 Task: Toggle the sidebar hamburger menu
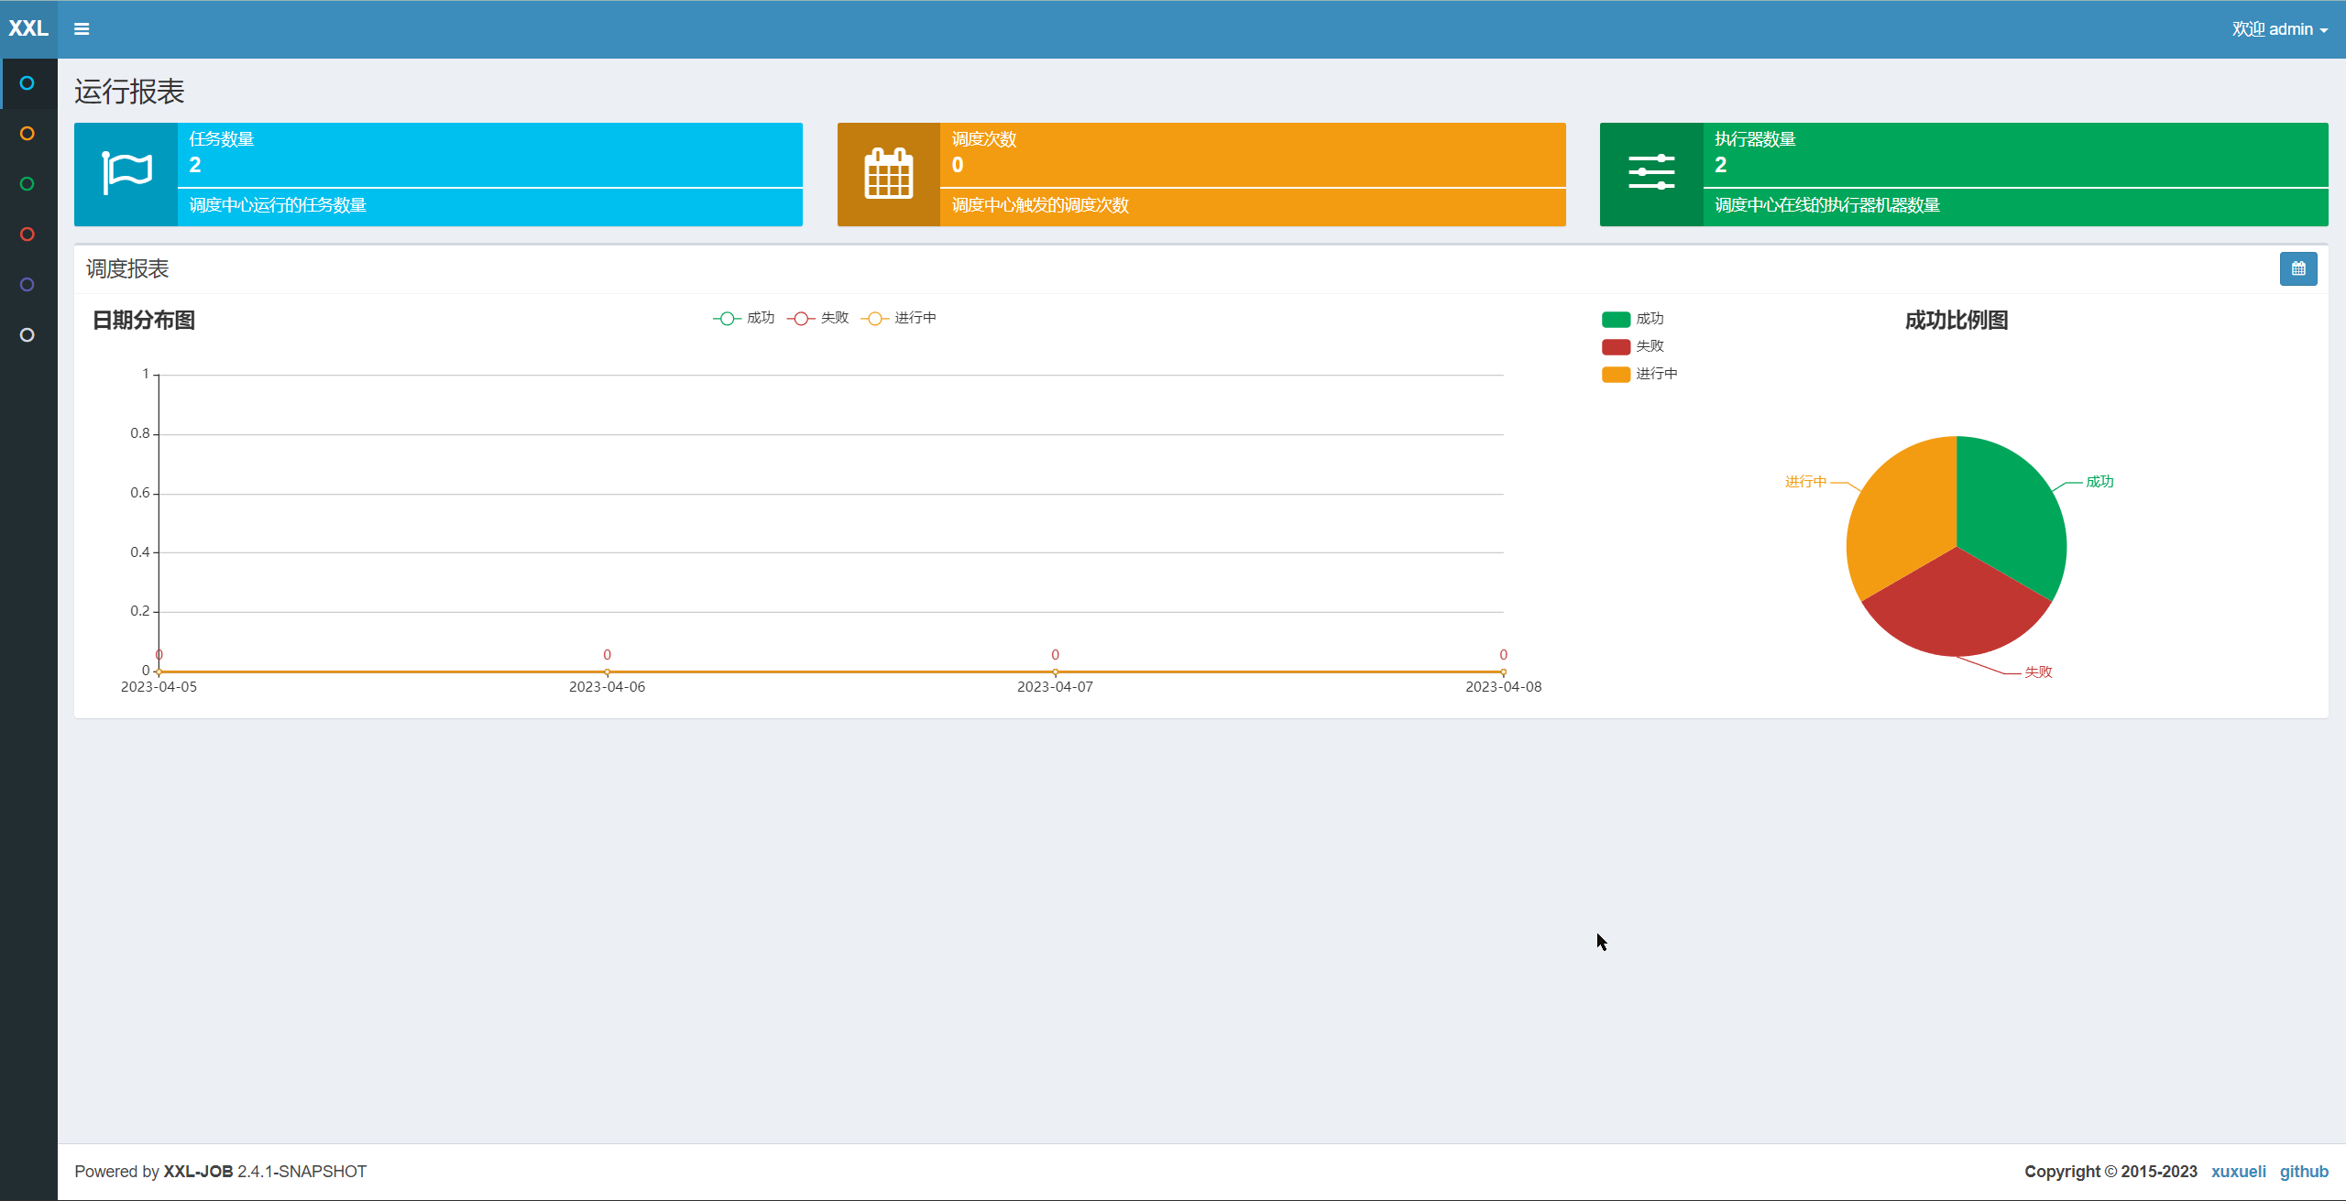point(82,29)
